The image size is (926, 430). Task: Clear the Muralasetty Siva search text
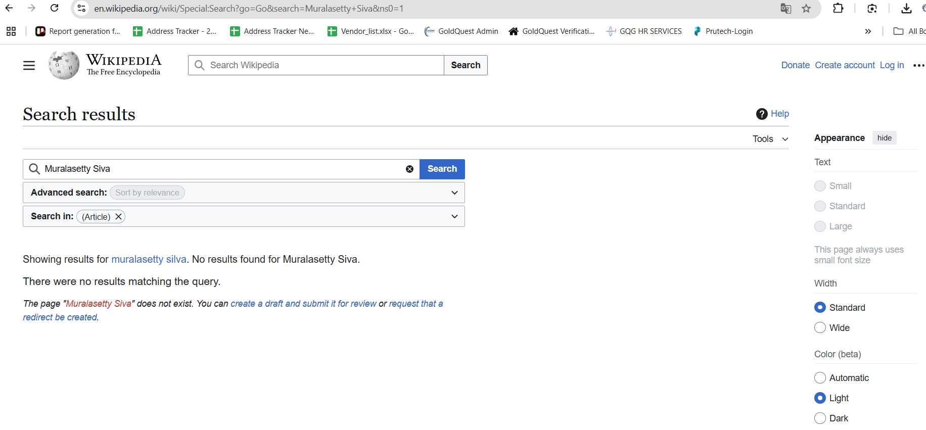point(409,169)
